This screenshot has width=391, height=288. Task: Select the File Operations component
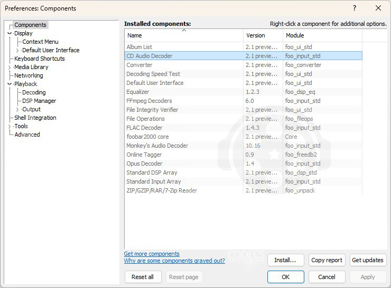point(244,119)
